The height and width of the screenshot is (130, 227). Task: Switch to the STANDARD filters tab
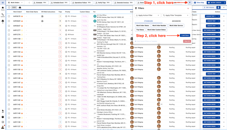[148, 21]
